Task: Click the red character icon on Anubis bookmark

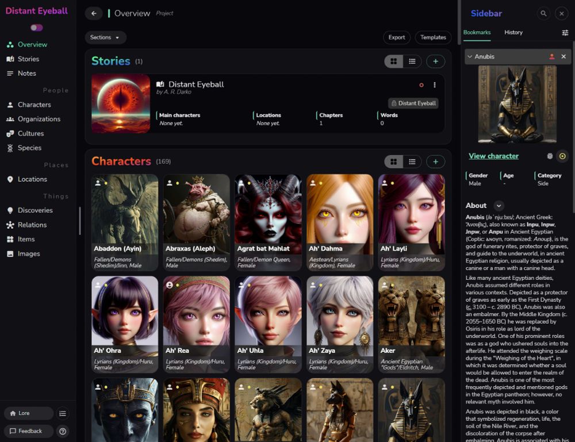Action: (x=551, y=56)
